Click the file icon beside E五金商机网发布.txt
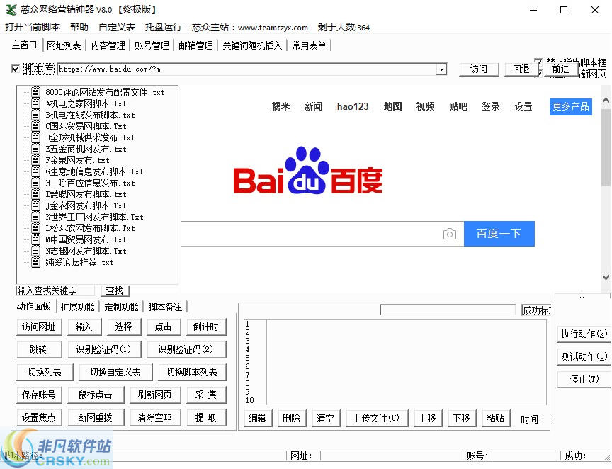Screen dimensions: 612x469 pos(35,149)
